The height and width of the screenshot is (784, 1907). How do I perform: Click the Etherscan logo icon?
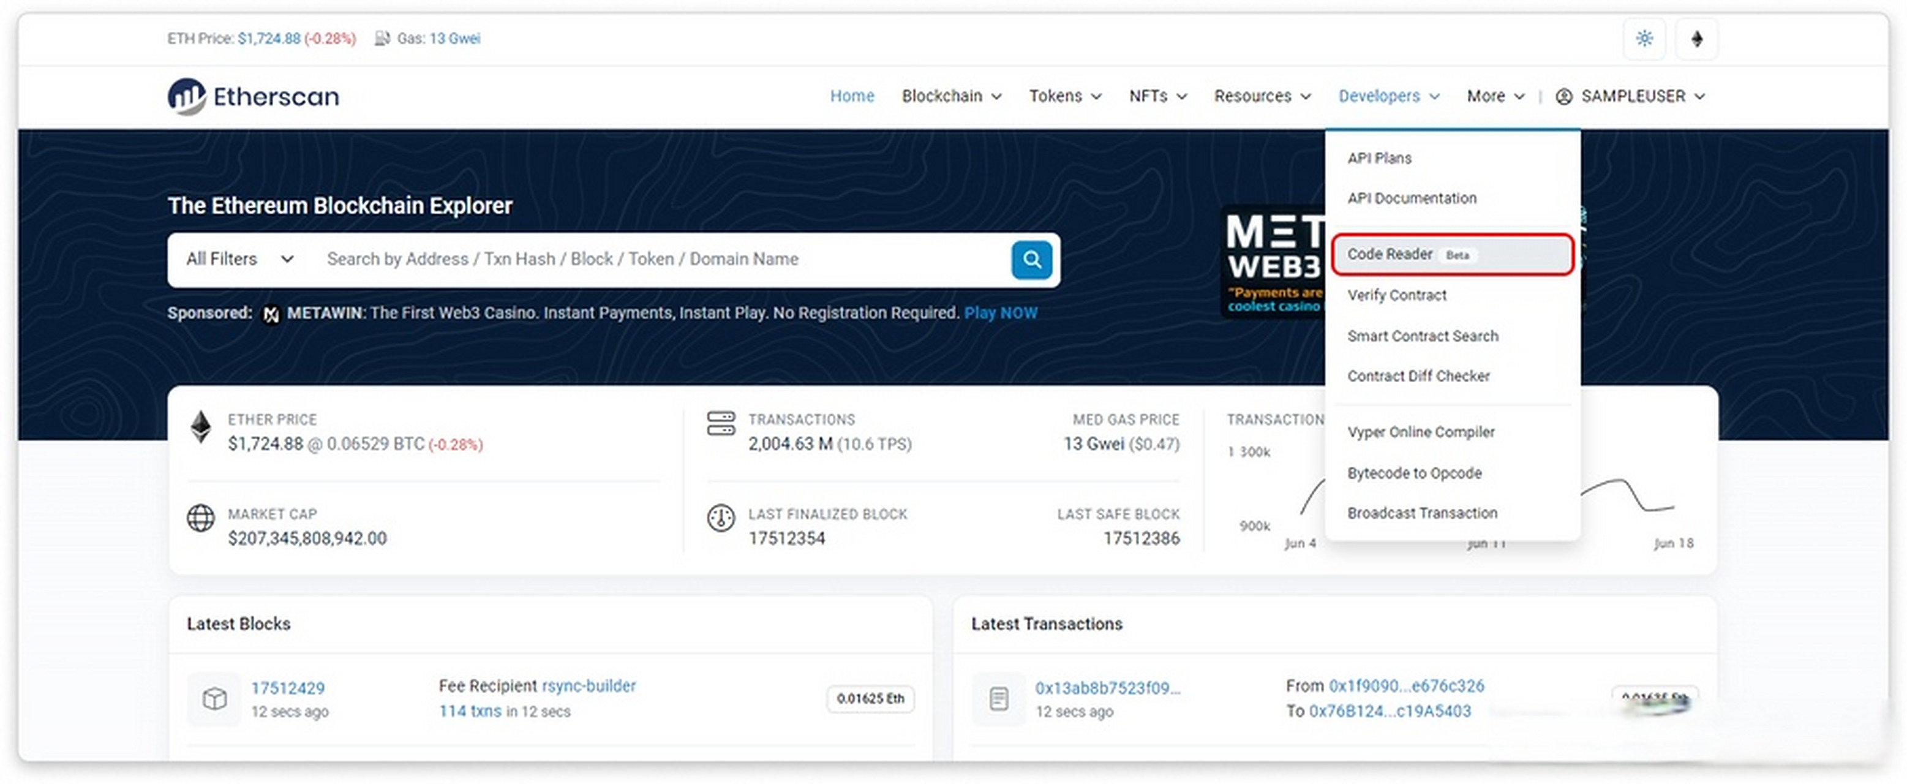tap(187, 96)
